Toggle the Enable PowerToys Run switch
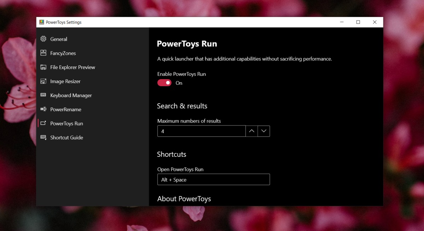 pos(164,83)
